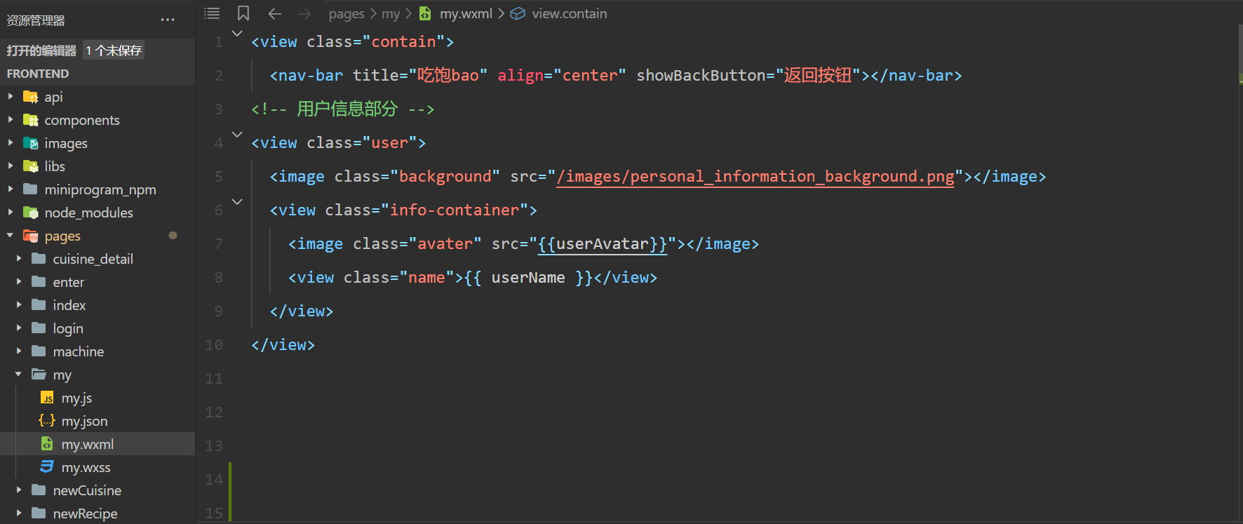Click the 1 个未保存 unsaved badge

(x=114, y=51)
